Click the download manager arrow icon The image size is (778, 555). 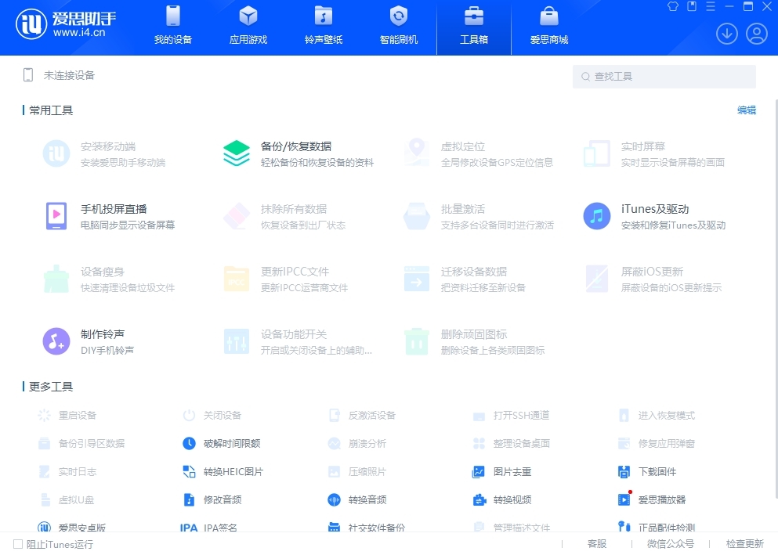[726, 34]
